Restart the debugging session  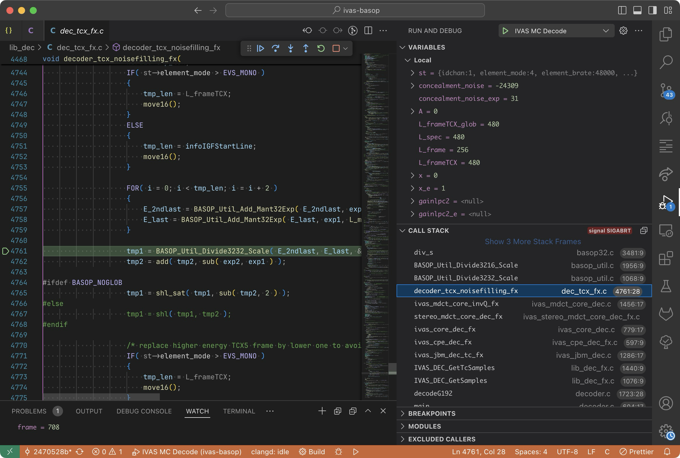[321, 48]
